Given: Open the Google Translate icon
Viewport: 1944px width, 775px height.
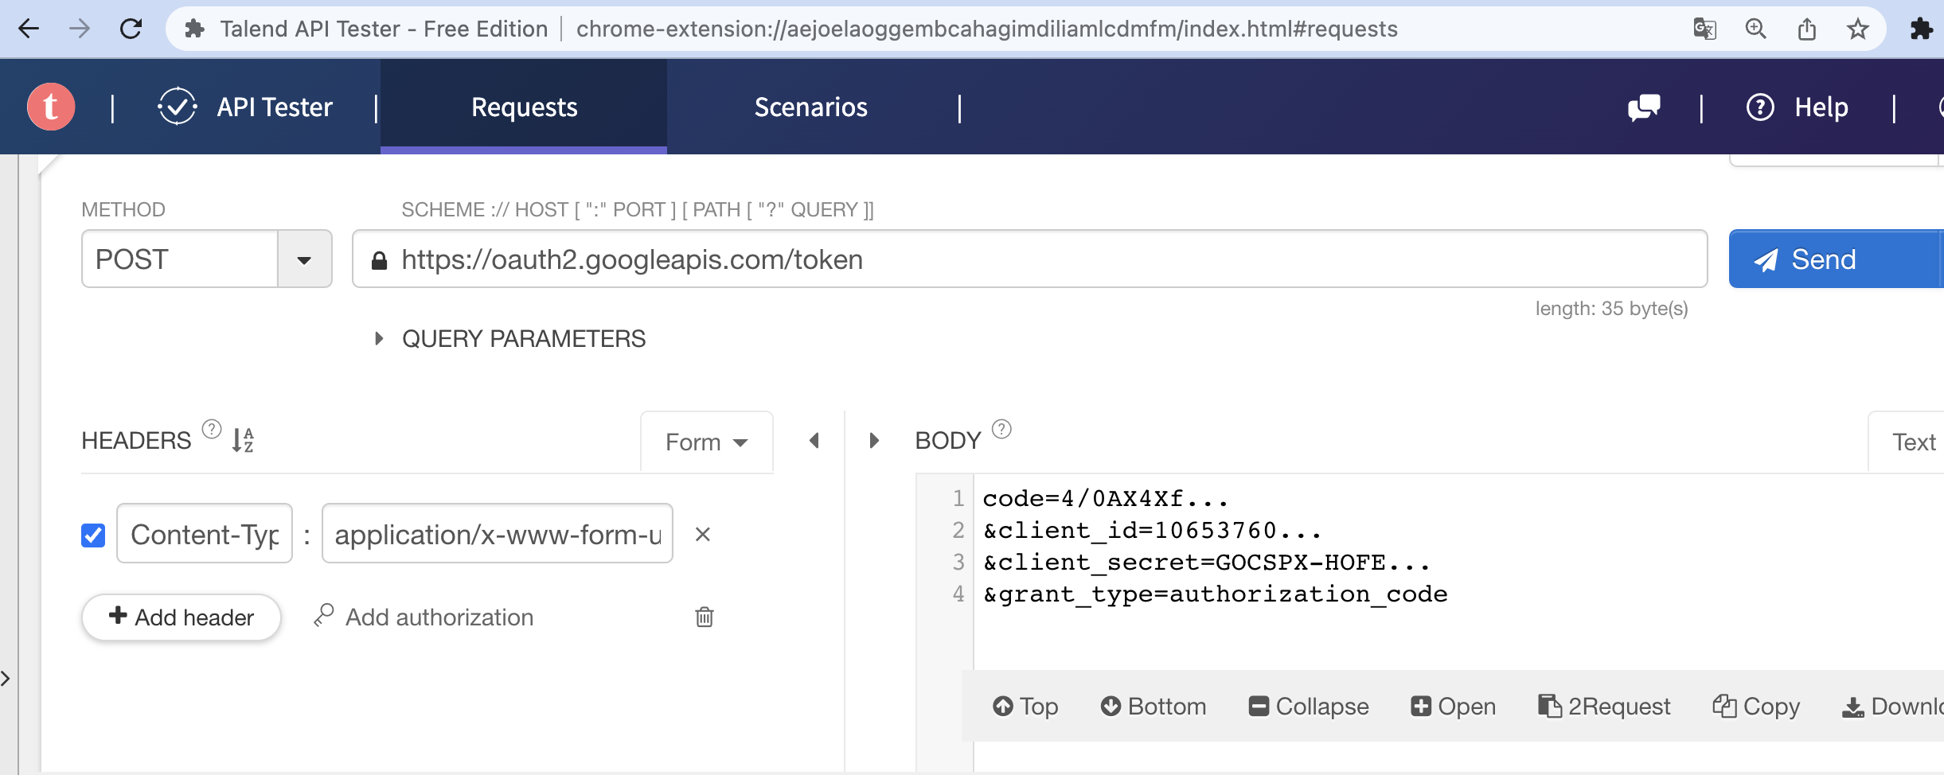Looking at the screenshot, I should point(1704,29).
